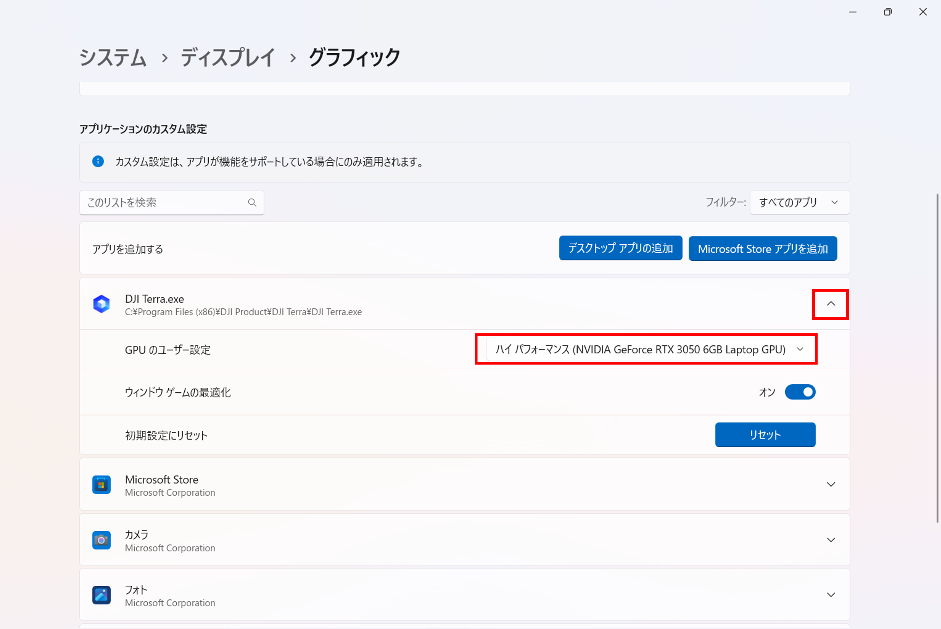Go back to システム breadcrumb
This screenshot has width=941, height=629.
113,57
